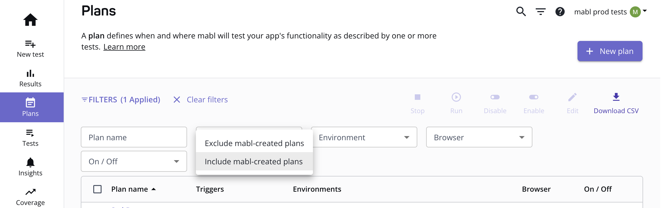Click the New plan button
Screen dimensions: 663x208
[x=610, y=51]
